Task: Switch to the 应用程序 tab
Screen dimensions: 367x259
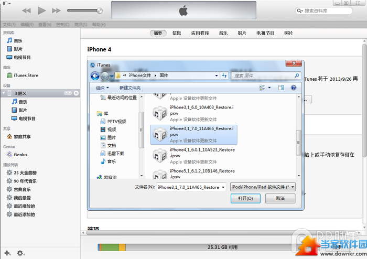Action: pyautogui.click(x=200, y=33)
